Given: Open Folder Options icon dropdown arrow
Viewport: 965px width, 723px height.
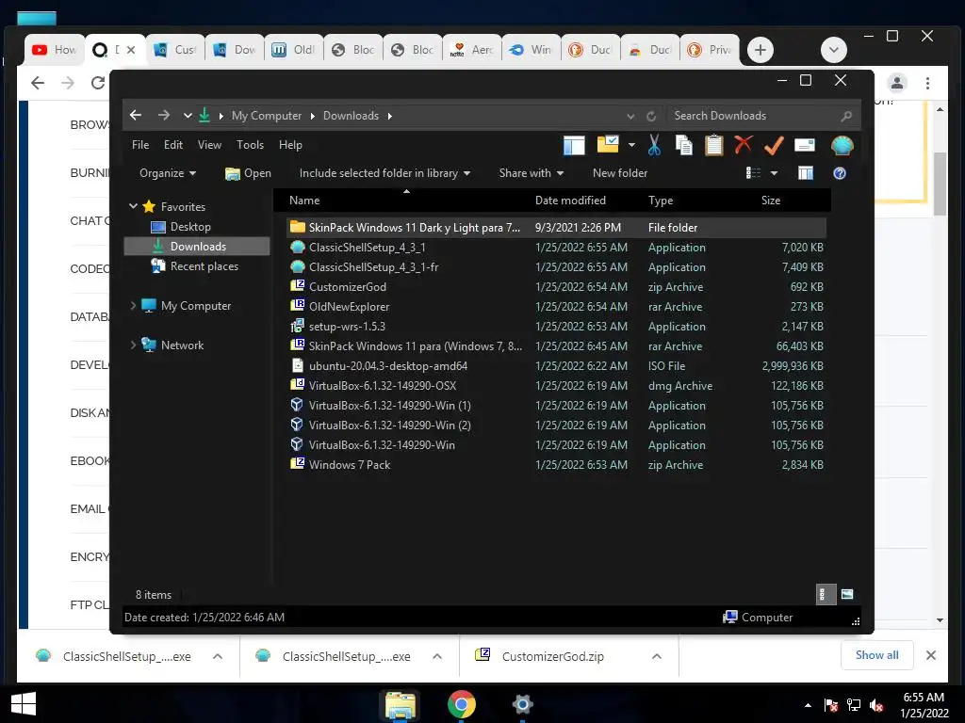Looking at the screenshot, I should click(x=631, y=145).
